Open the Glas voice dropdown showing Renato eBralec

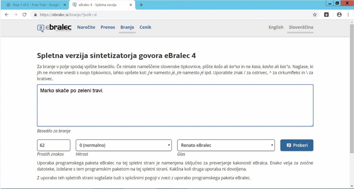pyautogui.click(x=226, y=145)
